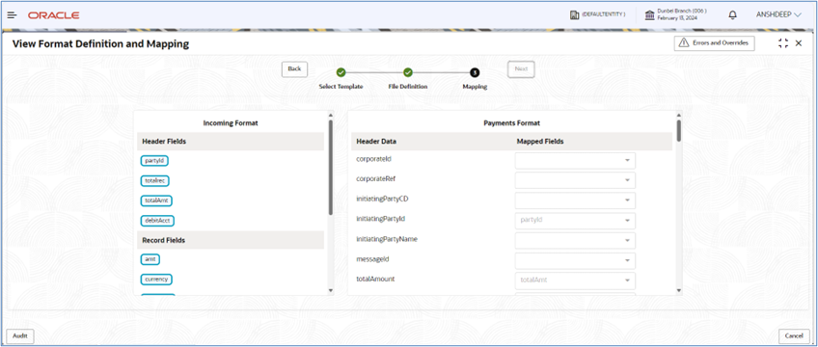Close the View Format Definition screen
The height and width of the screenshot is (347, 818).
click(798, 43)
